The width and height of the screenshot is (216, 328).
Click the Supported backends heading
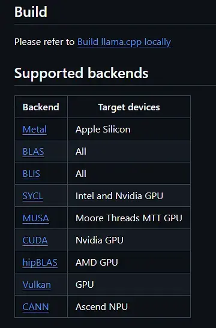coord(82,73)
